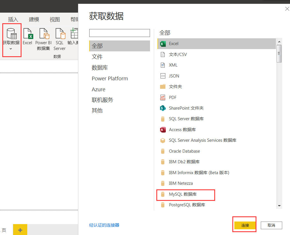Screen dimensions: 290x235
Task: Click the SQL Server Analysis Services cube icon
Action: pyautogui.click(x=163, y=140)
